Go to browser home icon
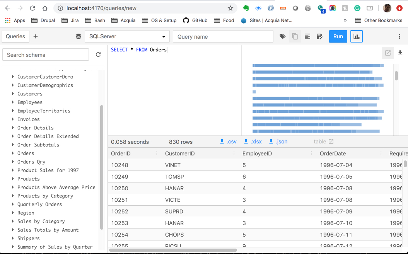 pyautogui.click(x=45, y=8)
